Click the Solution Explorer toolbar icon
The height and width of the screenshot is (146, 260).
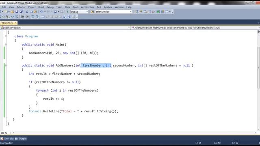[x=136, y=12]
